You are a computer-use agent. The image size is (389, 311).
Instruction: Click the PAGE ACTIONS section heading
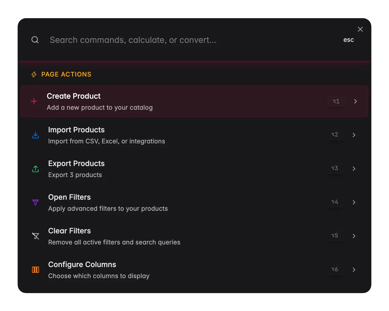(x=66, y=74)
